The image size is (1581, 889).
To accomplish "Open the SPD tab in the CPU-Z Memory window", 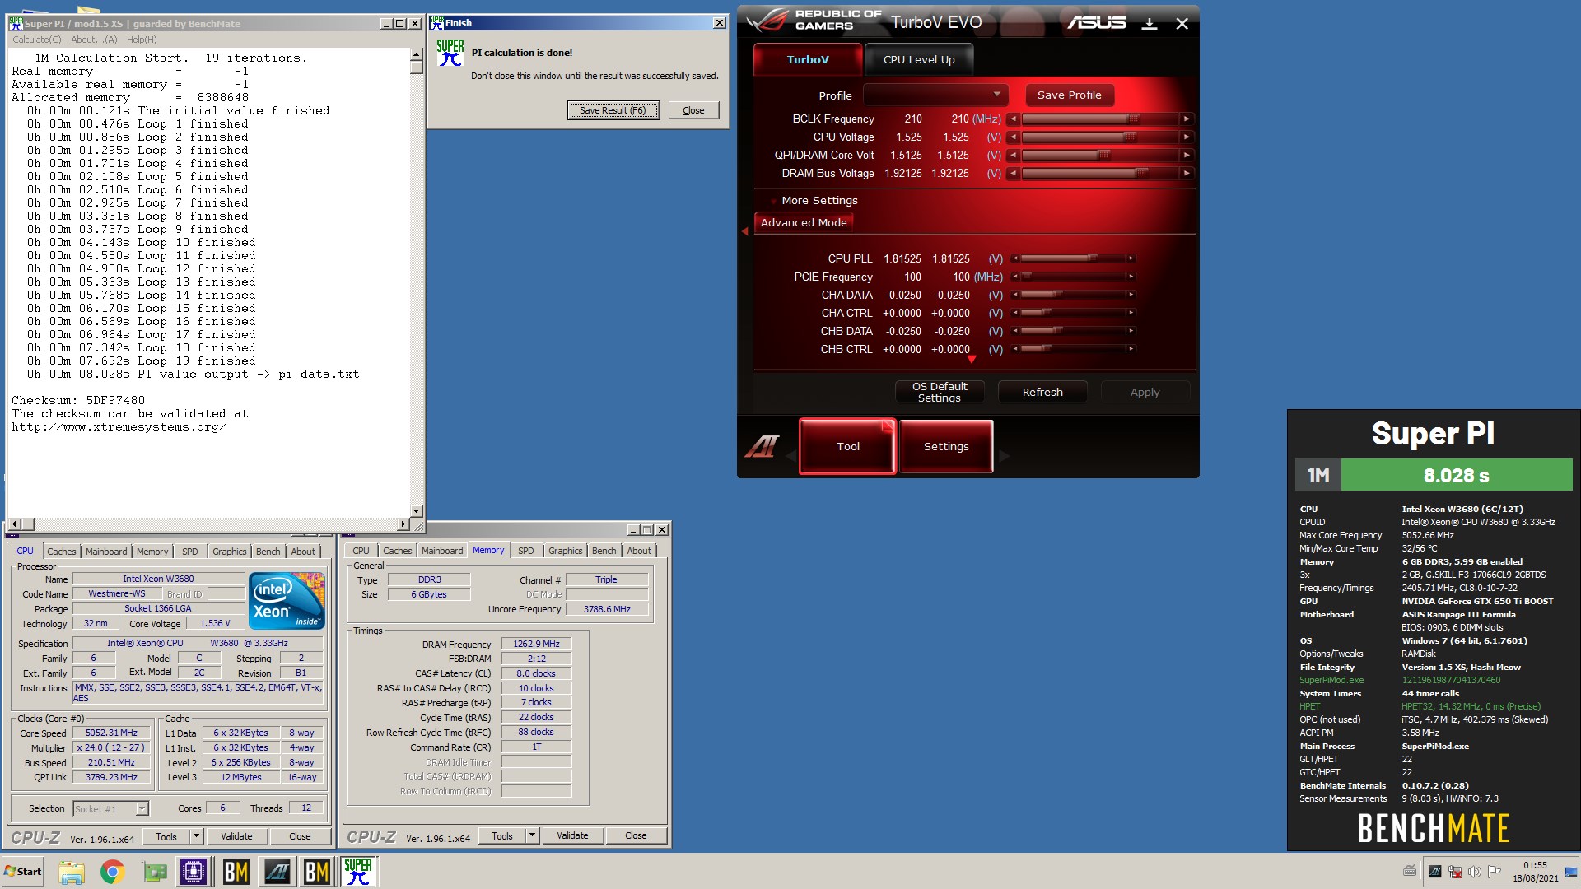I will [526, 551].
